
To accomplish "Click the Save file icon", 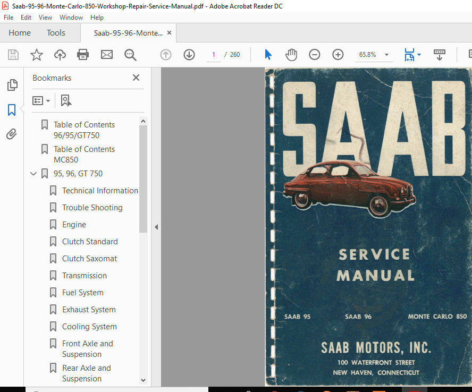I will pos(13,55).
